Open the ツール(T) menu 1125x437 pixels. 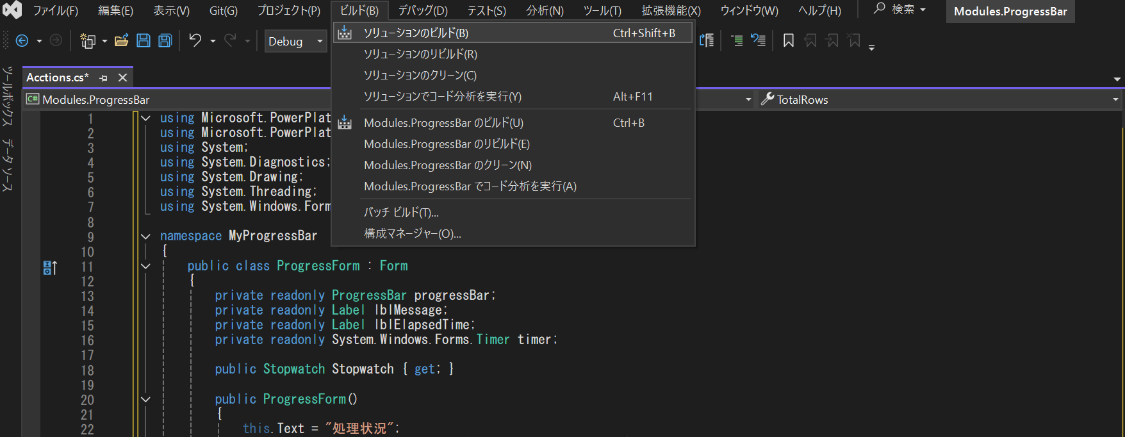pos(602,10)
